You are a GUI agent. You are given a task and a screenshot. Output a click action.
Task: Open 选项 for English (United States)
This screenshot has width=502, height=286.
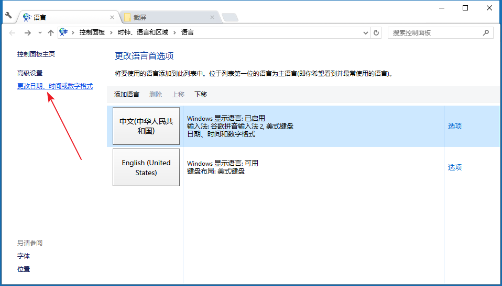(x=454, y=167)
